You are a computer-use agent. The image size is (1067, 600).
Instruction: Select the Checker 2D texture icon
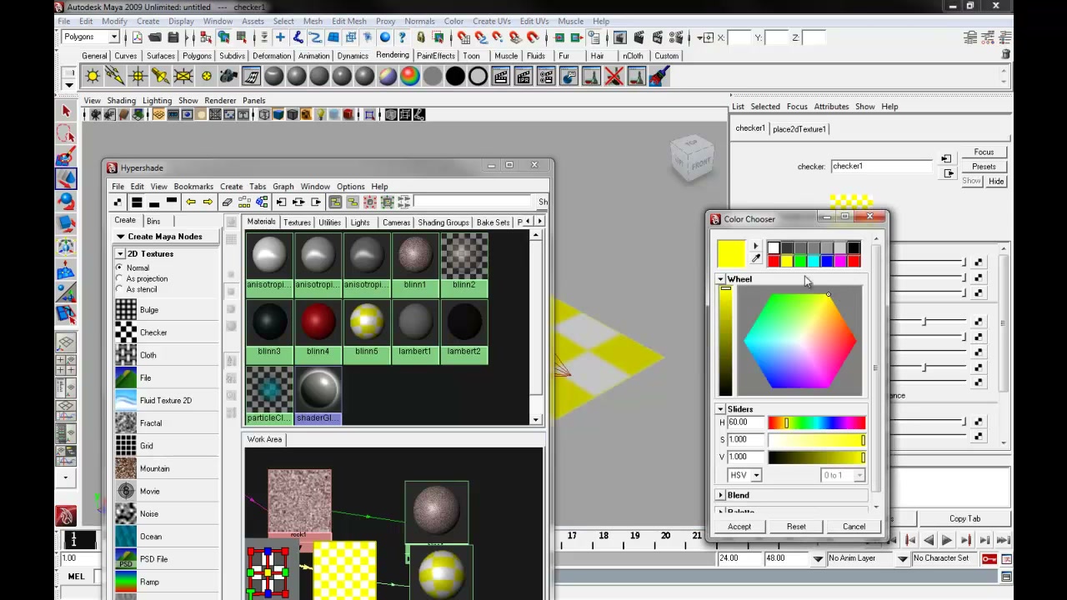(x=126, y=332)
